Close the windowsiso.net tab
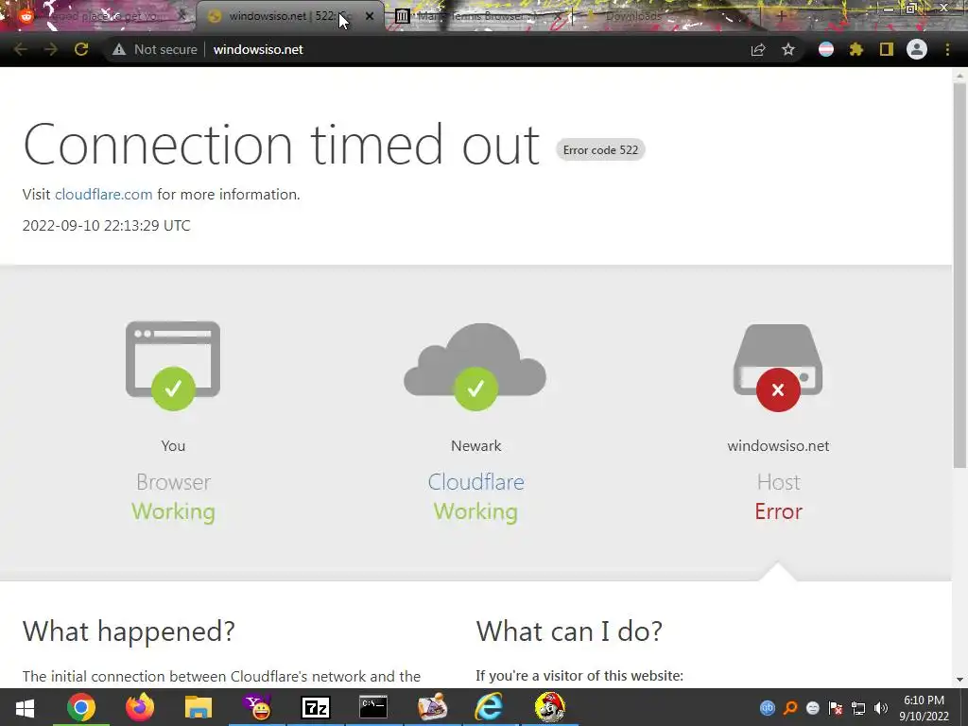 [370, 17]
